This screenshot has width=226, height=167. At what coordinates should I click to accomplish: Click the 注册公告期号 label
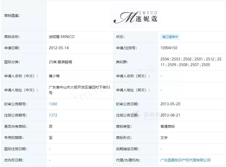tap(16, 115)
